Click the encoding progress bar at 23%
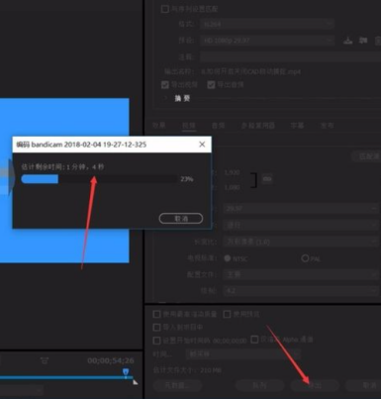This screenshot has height=399, width=382. [x=99, y=179]
